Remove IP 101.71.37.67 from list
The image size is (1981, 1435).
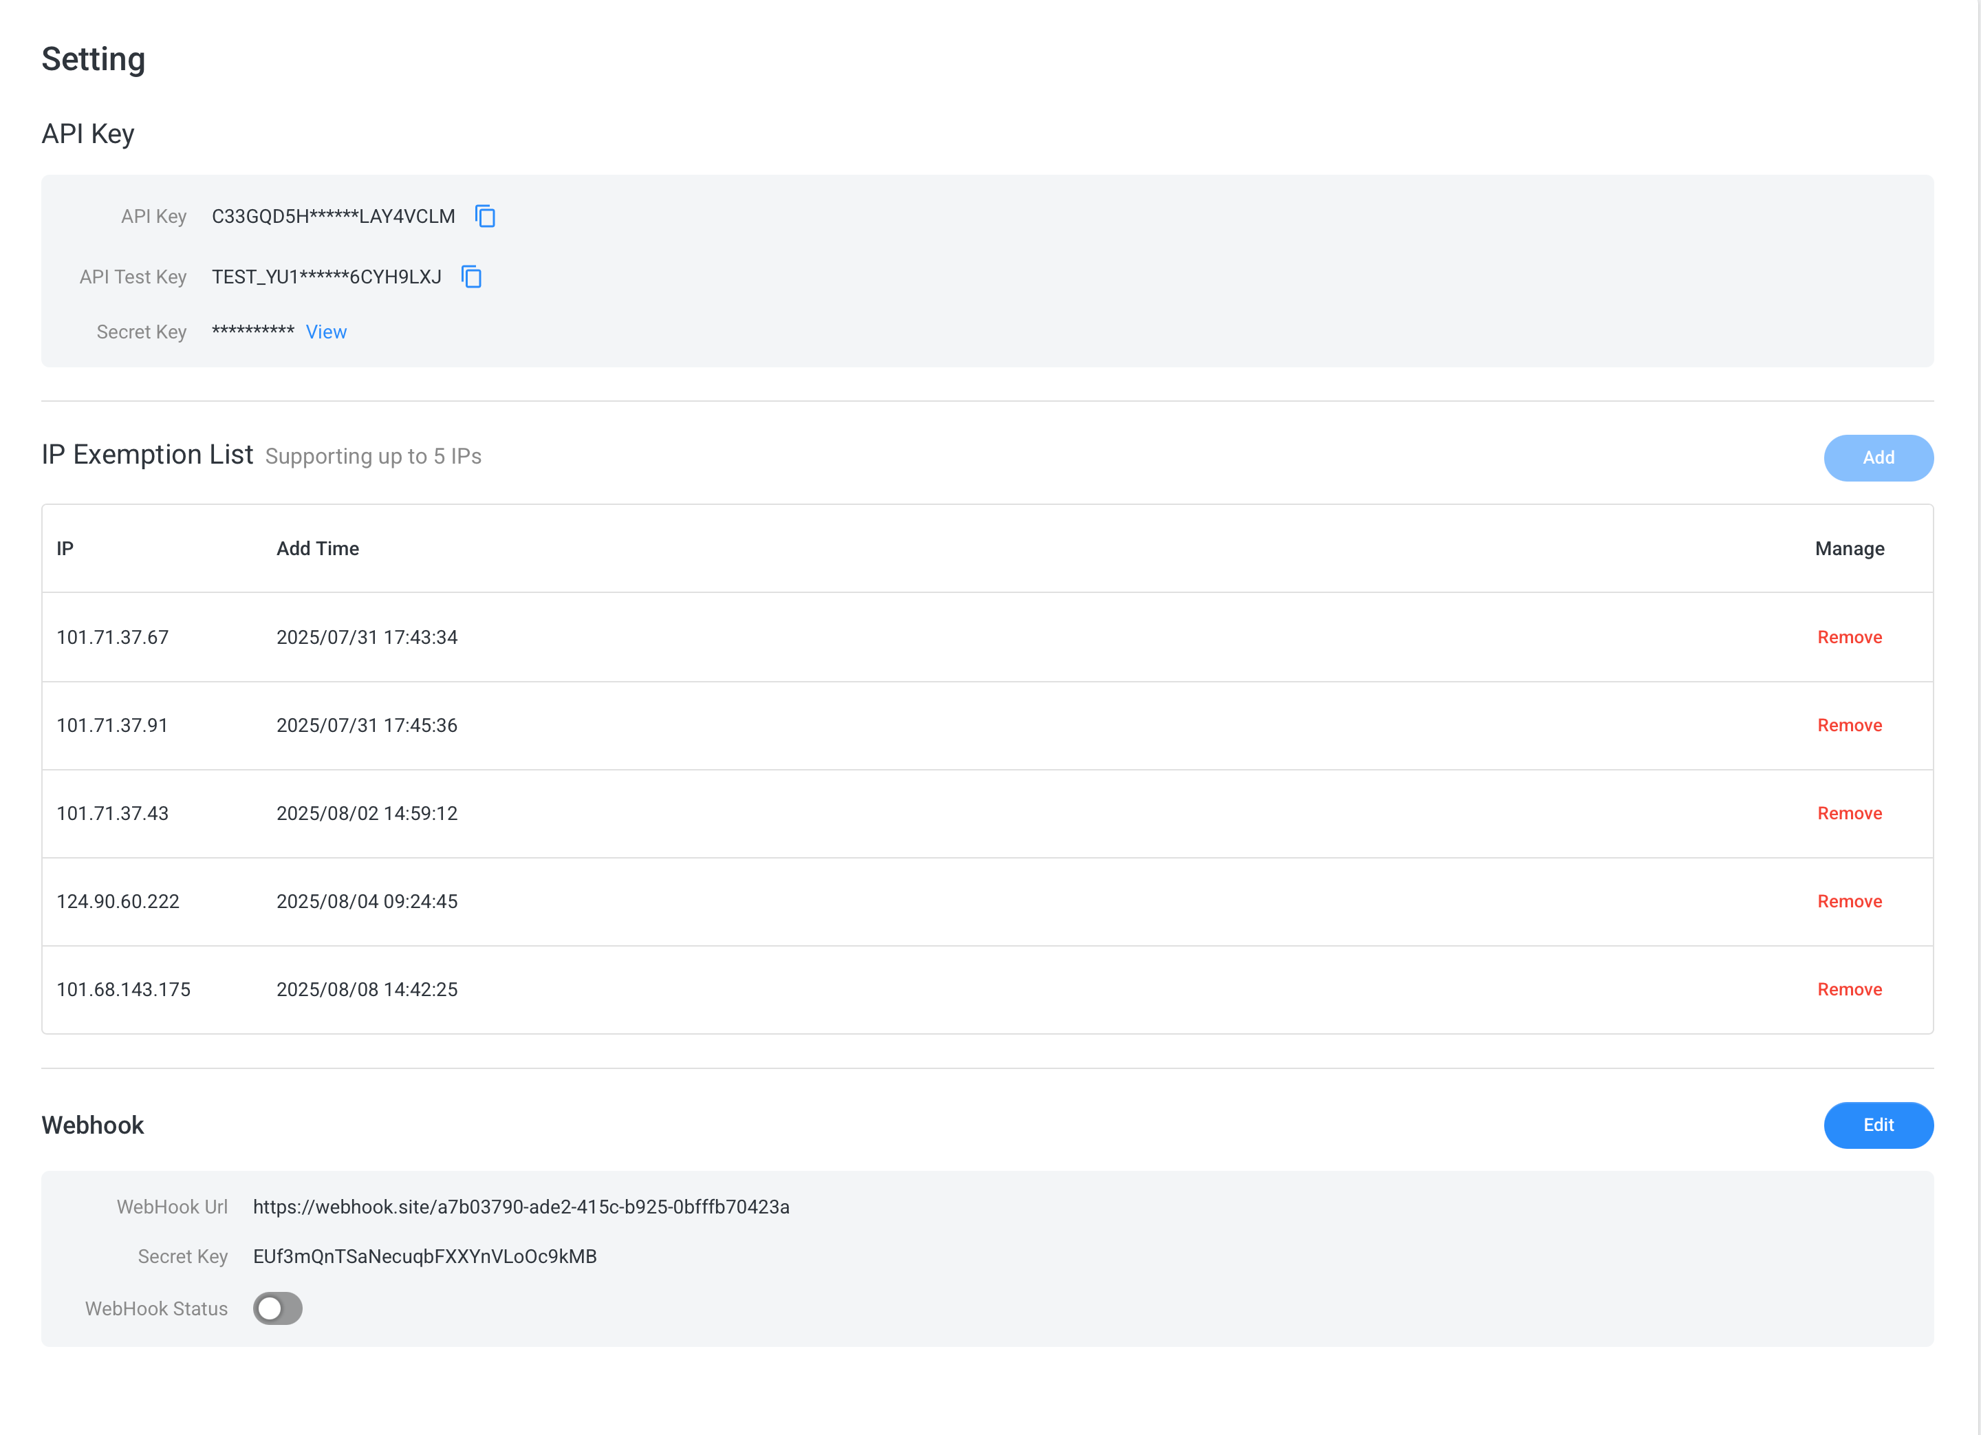[x=1849, y=638]
